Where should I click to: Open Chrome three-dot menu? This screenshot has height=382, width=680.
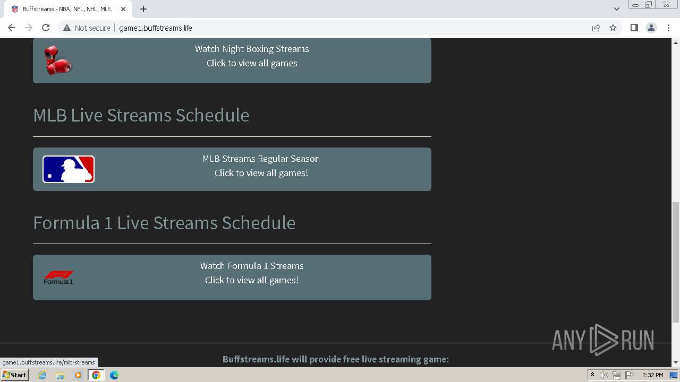[x=669, y=28]
